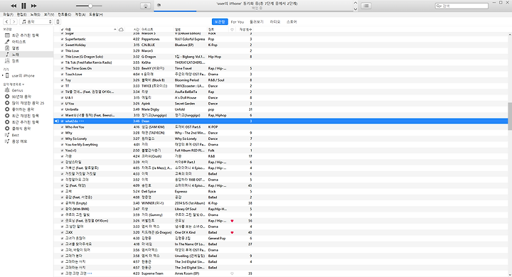512x277 pixels.
Task: Open the more options dots for 그땐 그땐 그땐
Action: point(90,273)
